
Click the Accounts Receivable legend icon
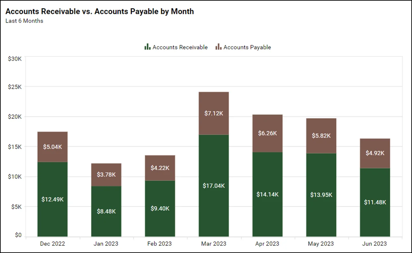pos(147,47)
